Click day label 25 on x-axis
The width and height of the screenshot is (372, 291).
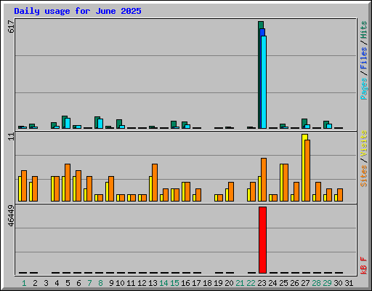283,283
